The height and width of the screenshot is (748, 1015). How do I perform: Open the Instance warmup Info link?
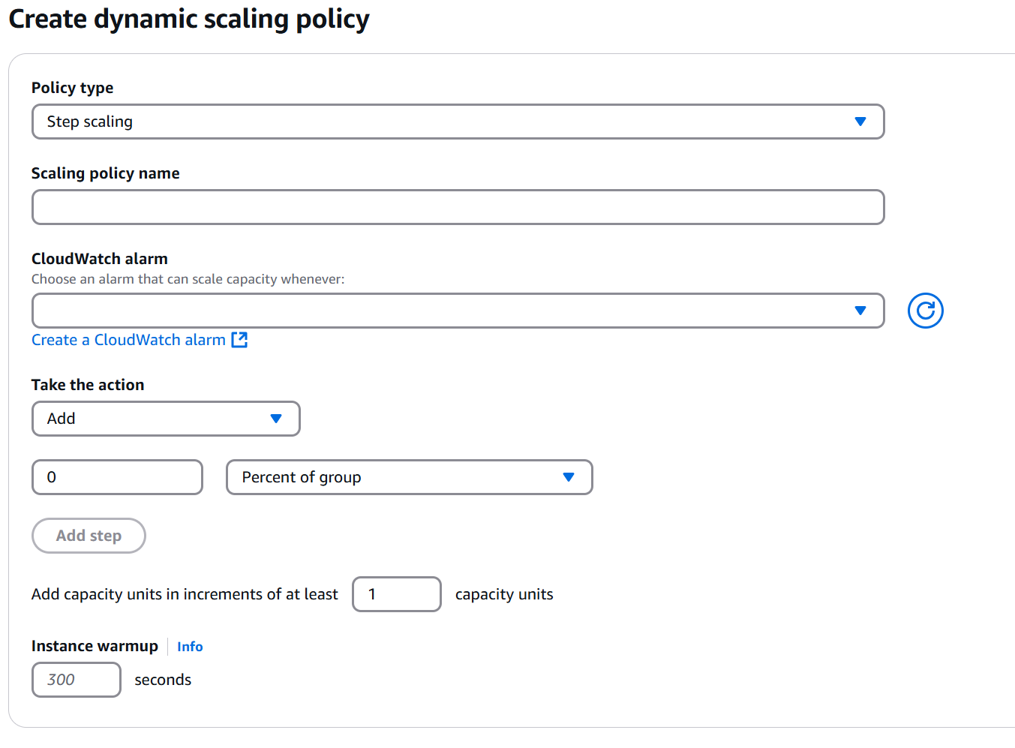click(x=190, y=647)
